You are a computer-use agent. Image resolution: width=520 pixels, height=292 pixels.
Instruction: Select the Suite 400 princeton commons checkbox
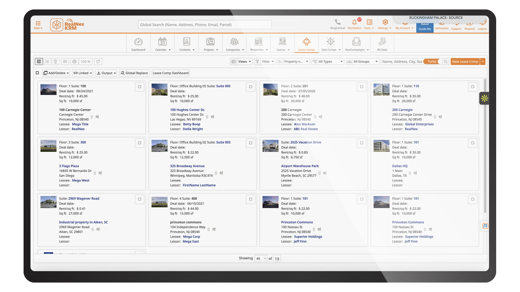click(251, 199)
